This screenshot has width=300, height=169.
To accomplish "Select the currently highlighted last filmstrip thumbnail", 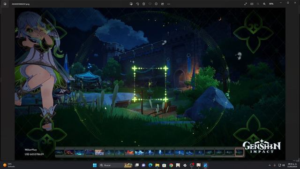I will [240, 152].
